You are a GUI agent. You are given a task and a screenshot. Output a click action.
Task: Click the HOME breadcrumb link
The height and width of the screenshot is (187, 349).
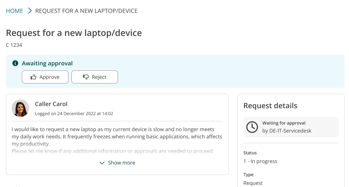click(x=15, y=11)
